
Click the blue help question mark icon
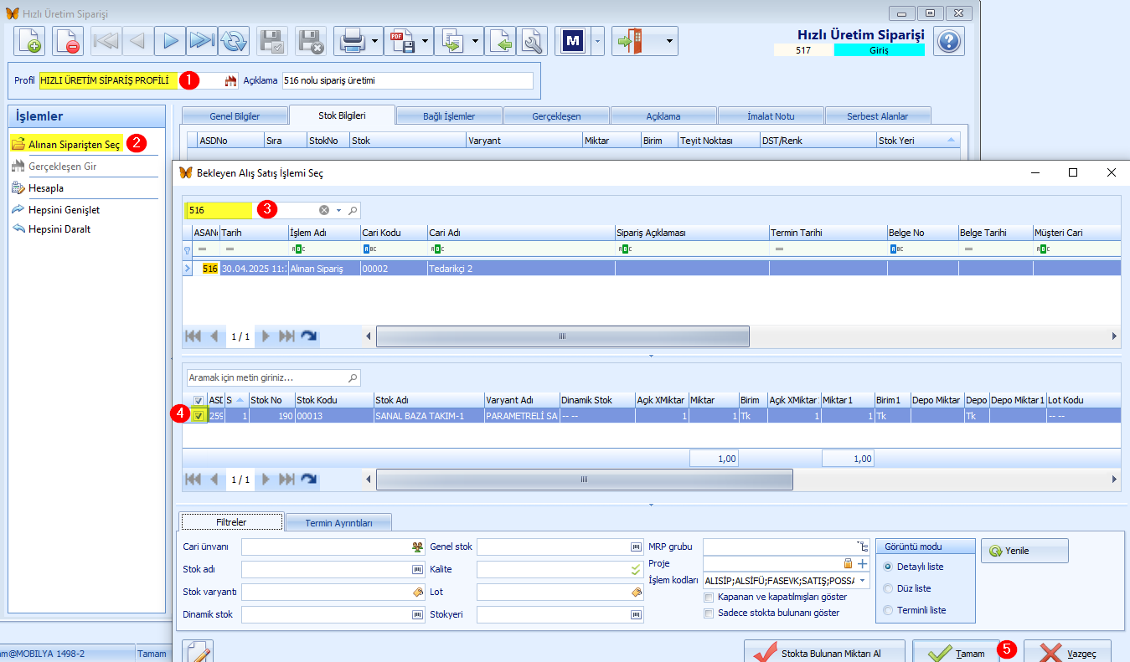click(948, 41)
